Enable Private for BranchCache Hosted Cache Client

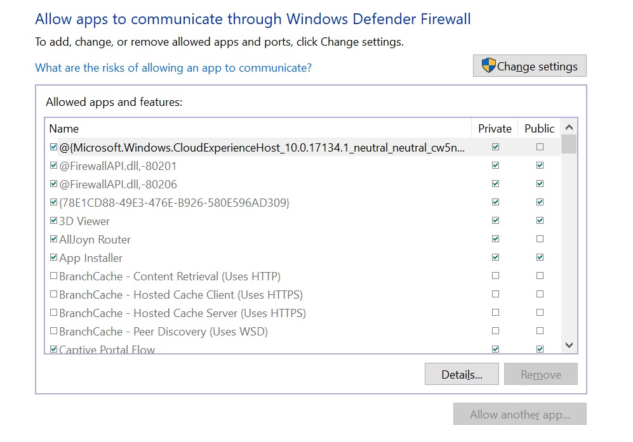(495, 294)
